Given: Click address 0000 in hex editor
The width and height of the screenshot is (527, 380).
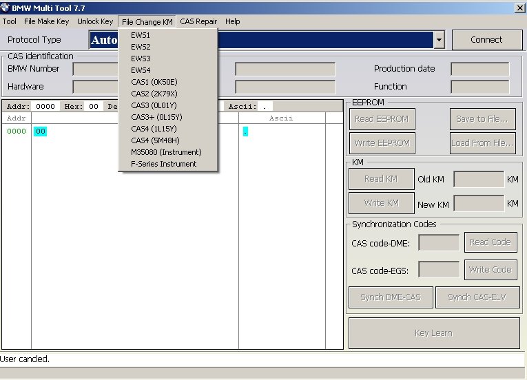Looking at the screenshot, I should click(17, 131).
